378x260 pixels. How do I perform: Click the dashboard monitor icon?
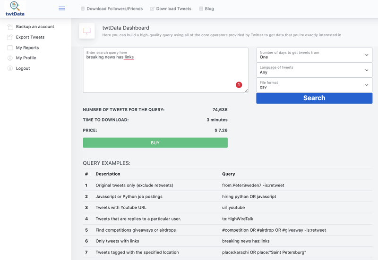point(87,31)
